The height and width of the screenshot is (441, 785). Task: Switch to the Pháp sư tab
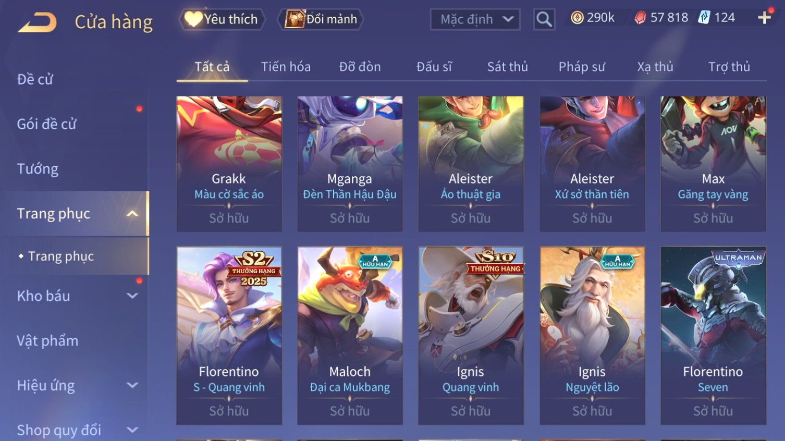(x=582, y=67)
